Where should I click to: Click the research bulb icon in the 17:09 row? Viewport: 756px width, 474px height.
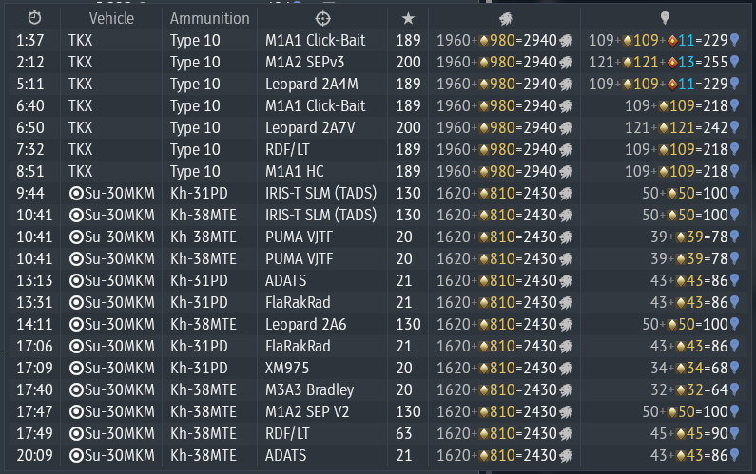(734, 368)
